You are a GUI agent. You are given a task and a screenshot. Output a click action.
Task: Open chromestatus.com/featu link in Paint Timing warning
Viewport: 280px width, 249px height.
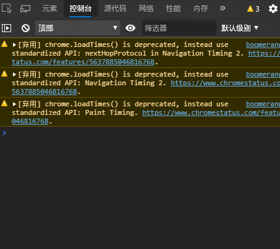(x=211, y=112)
